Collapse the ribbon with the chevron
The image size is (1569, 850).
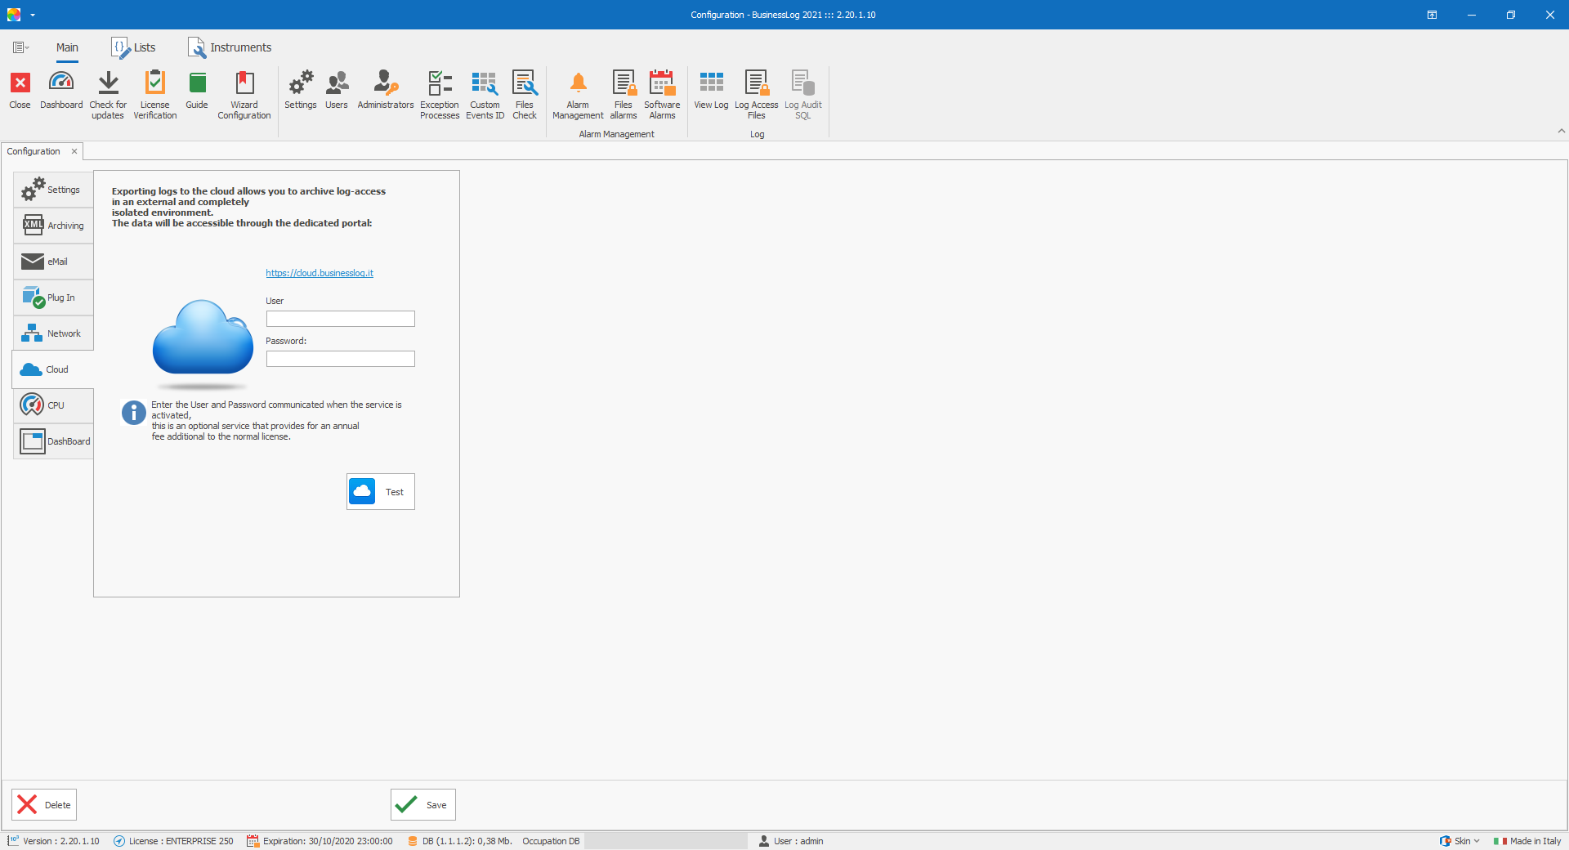(1561, 131)
